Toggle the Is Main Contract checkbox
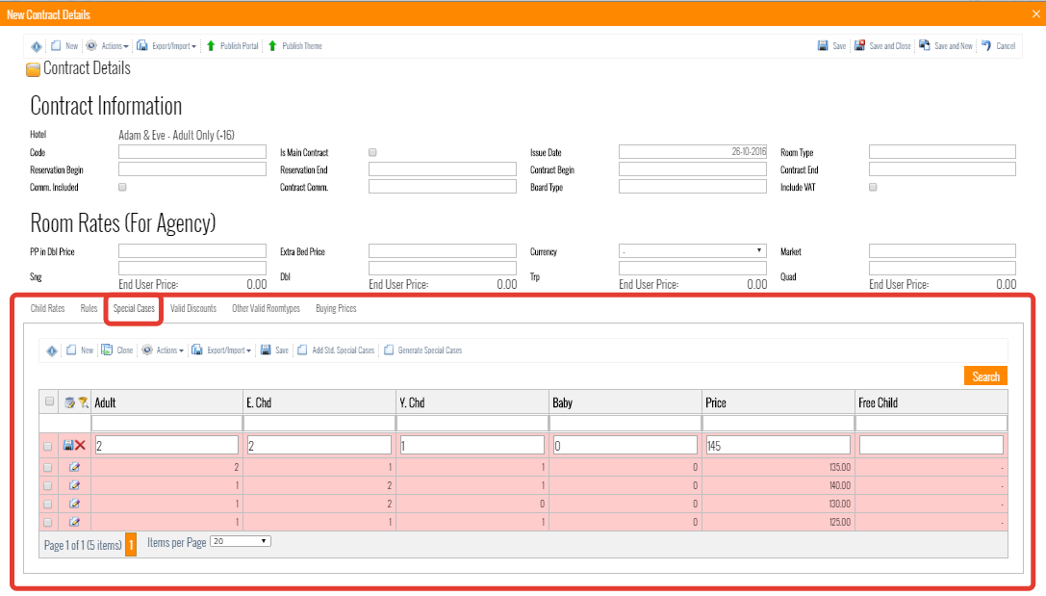 tap(373, 153)
